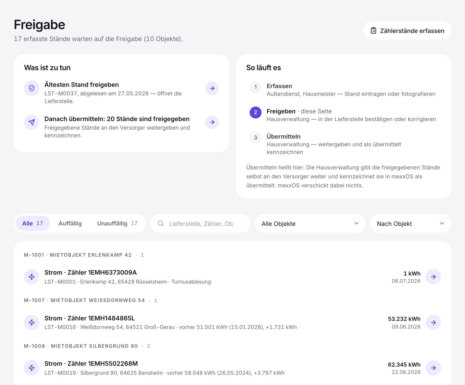Click the 1 kWh reading value
This screenshot has height=385, width=465.
point(412,274)
